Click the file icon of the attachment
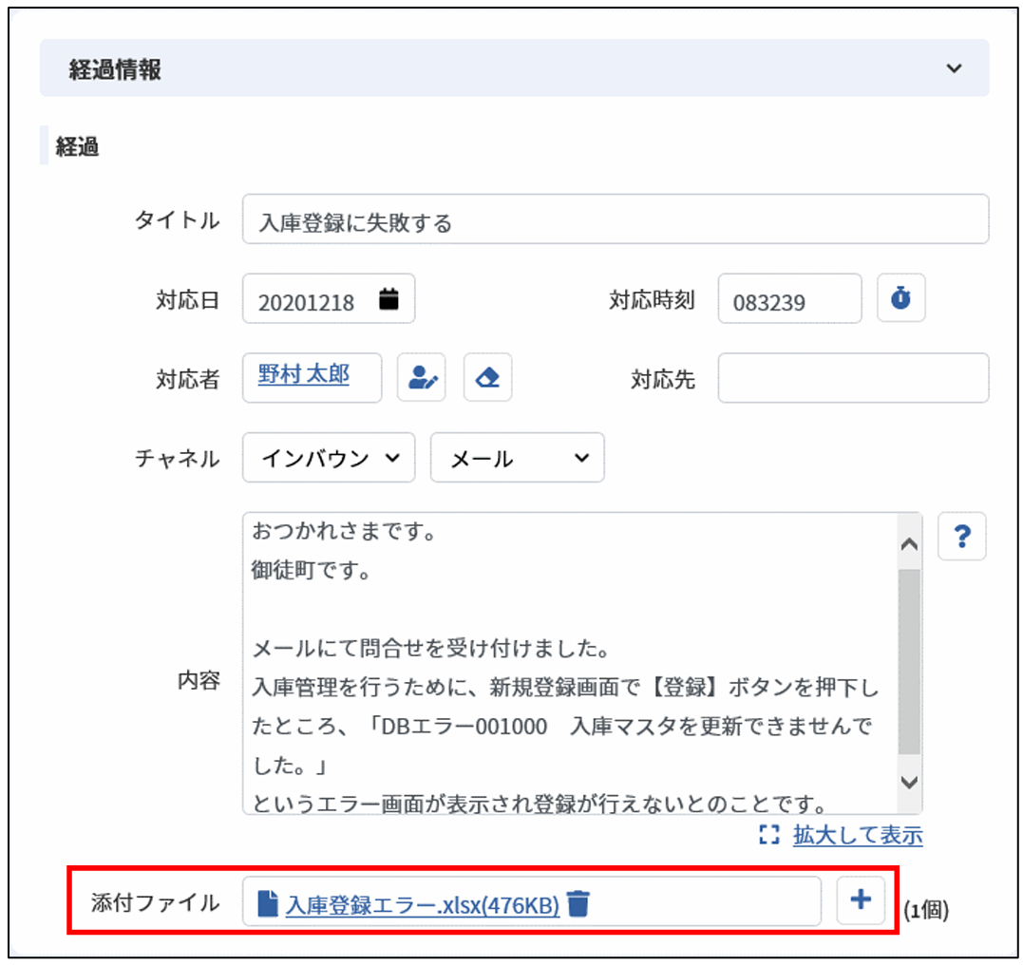Viewport: 1023px width, 966px height. [x=268, y=904]
